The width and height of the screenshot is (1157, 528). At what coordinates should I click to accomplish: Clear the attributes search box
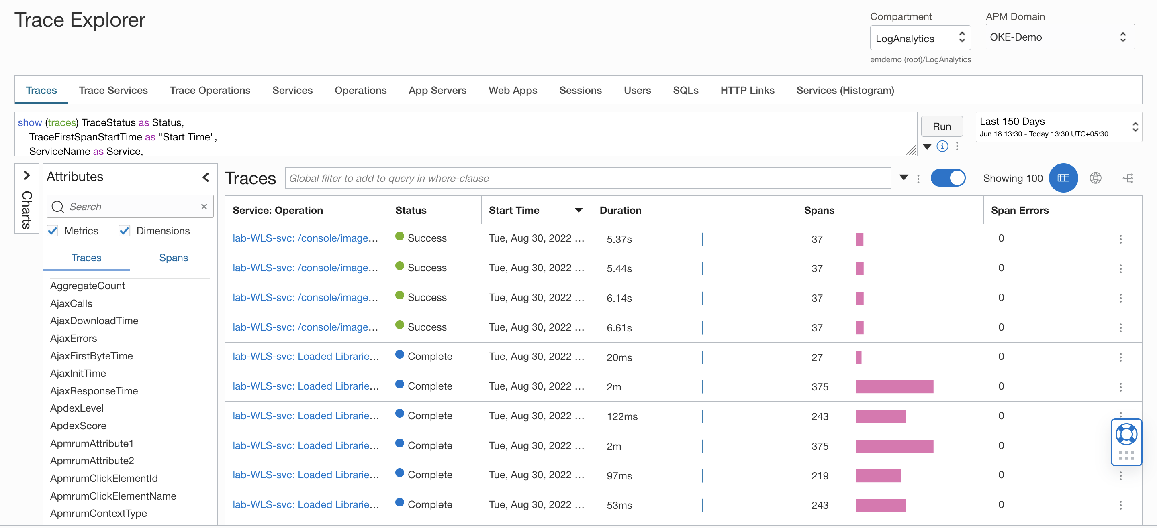pos(204,206)
